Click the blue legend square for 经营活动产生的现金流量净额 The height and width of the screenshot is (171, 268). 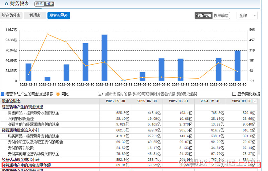click(x=3, y=94)
